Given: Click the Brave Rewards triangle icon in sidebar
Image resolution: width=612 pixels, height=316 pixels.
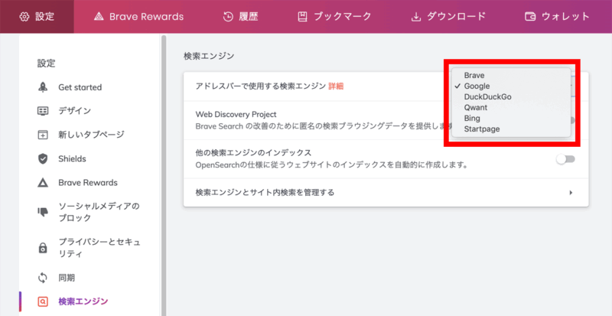Looking at the screenshot, I should click(x=44, y=183).
